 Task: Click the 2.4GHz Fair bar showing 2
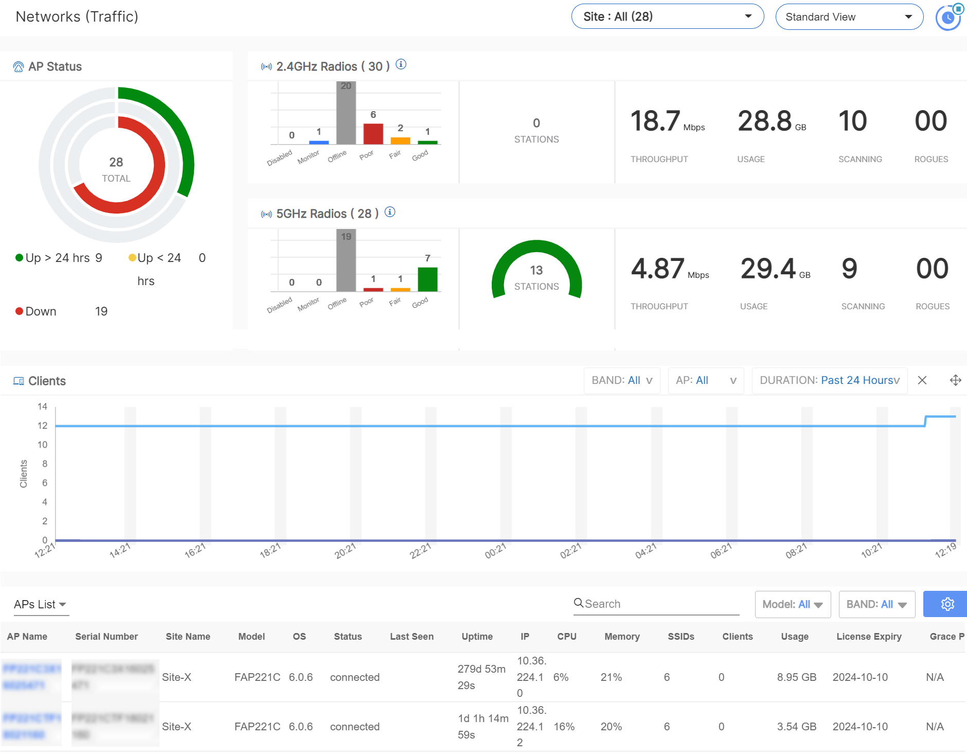coord(400,141)
